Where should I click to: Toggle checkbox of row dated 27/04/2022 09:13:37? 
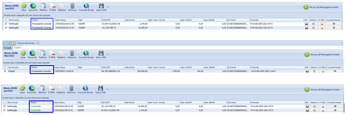click(x=6, y=28)
